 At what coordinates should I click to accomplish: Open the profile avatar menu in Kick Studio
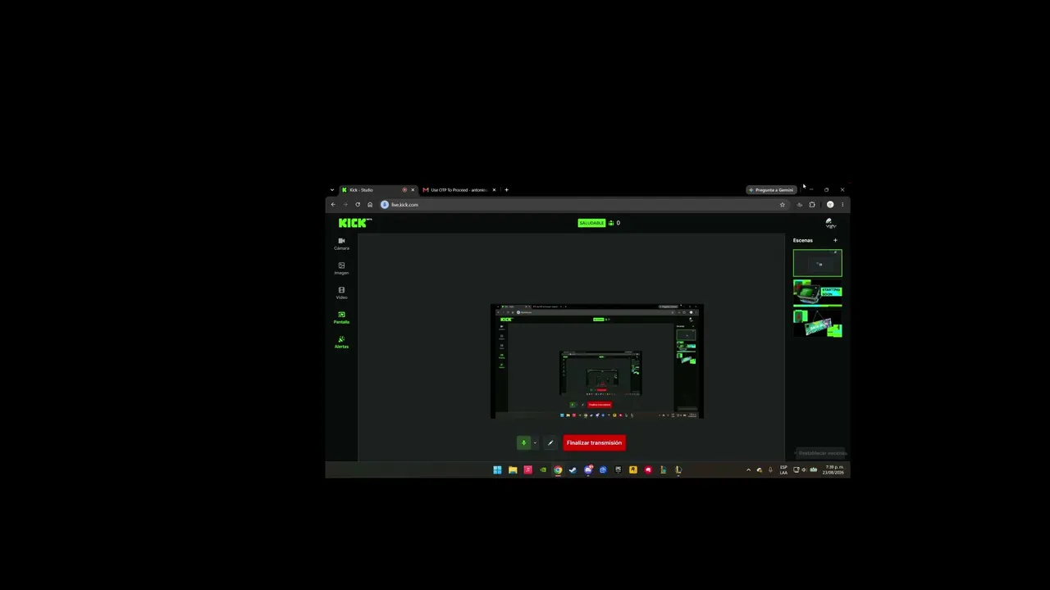829,223
